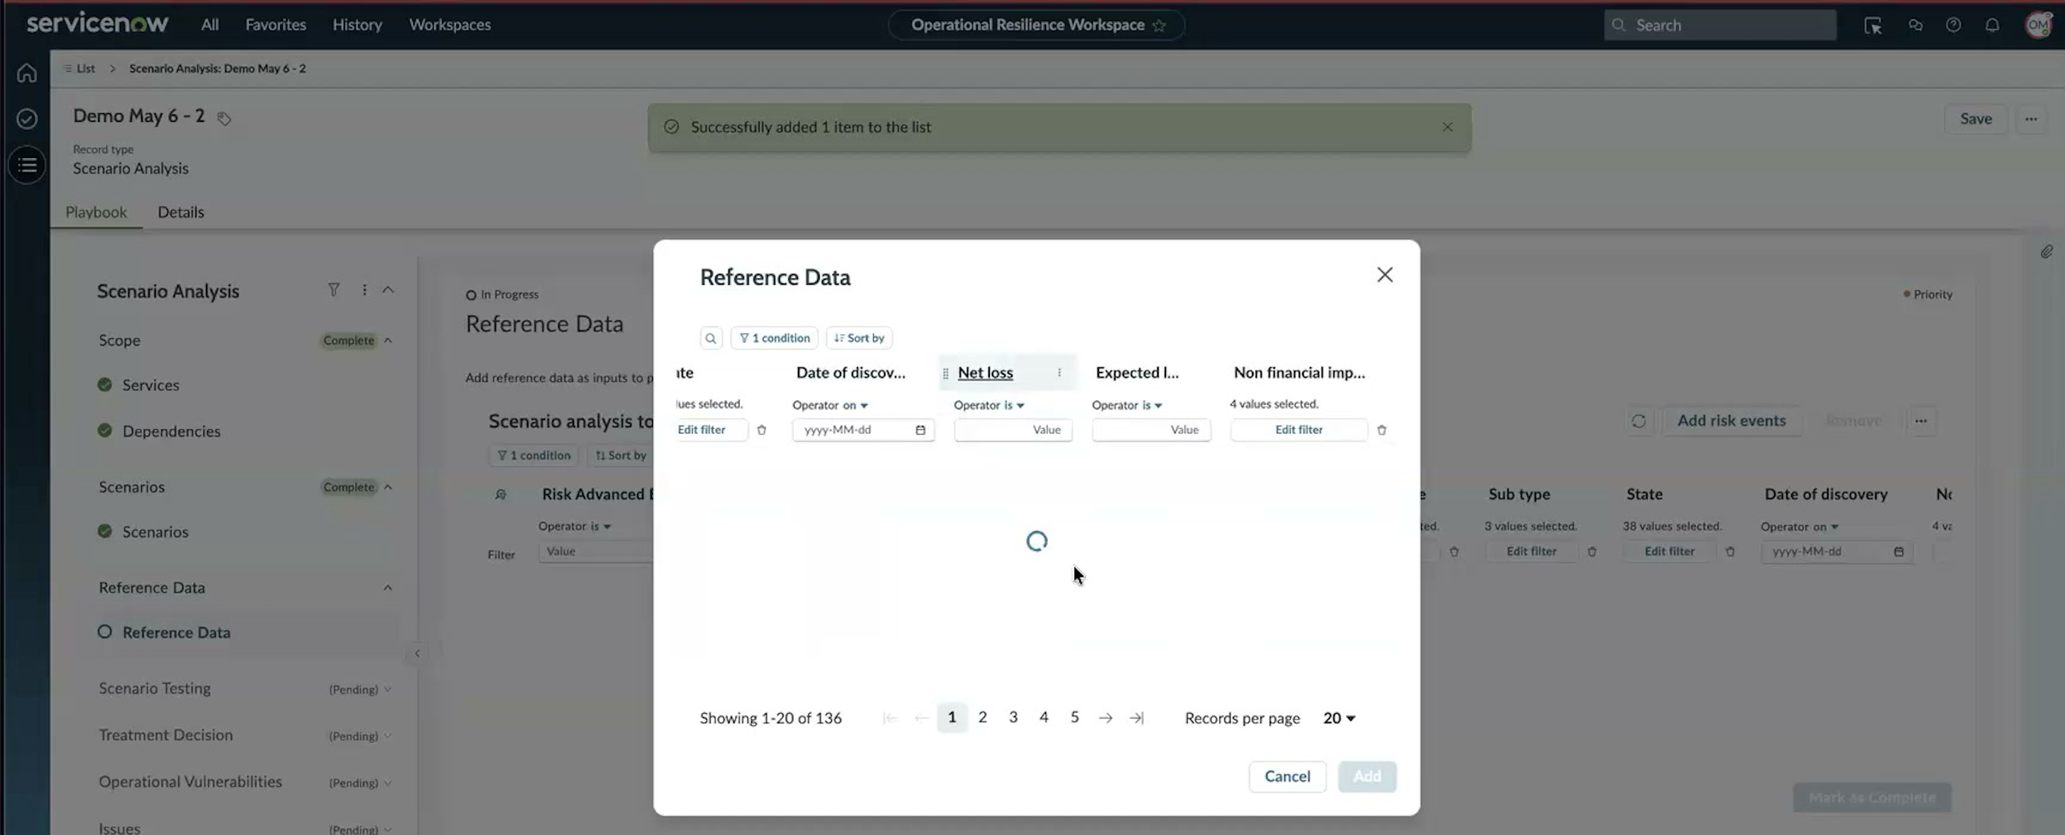This screenshot has width=2065, height=835.
Task: Switch to the Details tab
Action: pyautogui.click(x=180, y=212)
